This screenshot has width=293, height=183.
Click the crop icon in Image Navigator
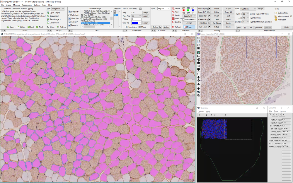pyautogui.click(x=198, y=92)
